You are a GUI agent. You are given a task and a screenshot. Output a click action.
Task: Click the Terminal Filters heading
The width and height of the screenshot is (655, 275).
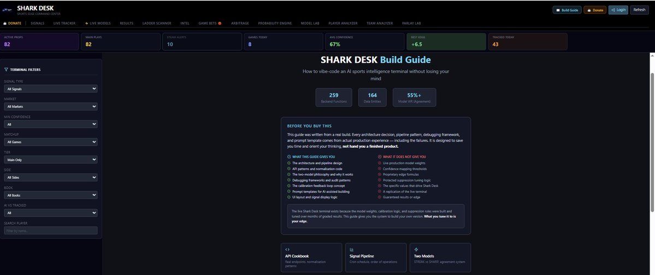point(25,70)
